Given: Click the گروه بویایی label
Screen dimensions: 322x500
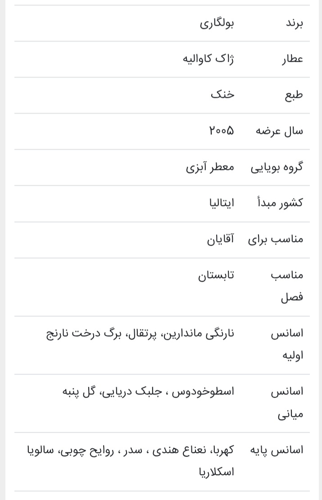Looking at the screenshot, I should click(x=277, y=167).
